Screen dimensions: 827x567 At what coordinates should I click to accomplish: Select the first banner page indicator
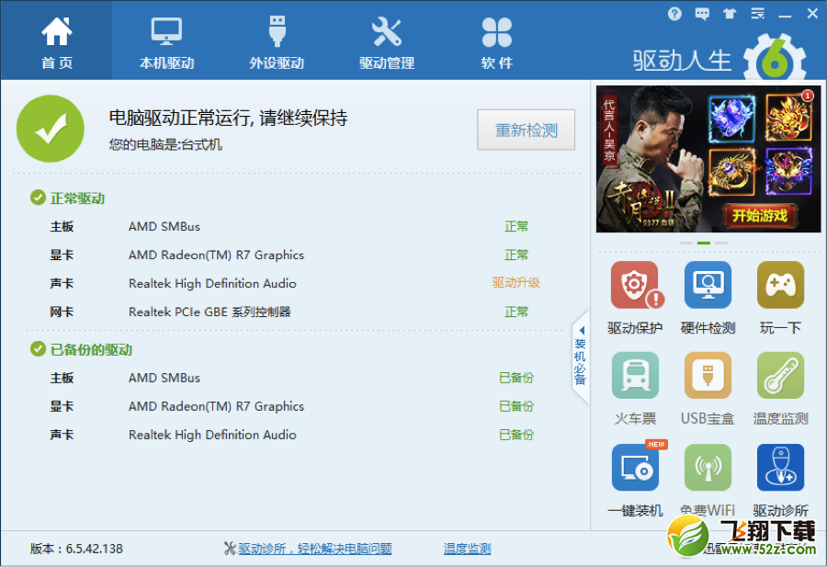tap(685, 244)
